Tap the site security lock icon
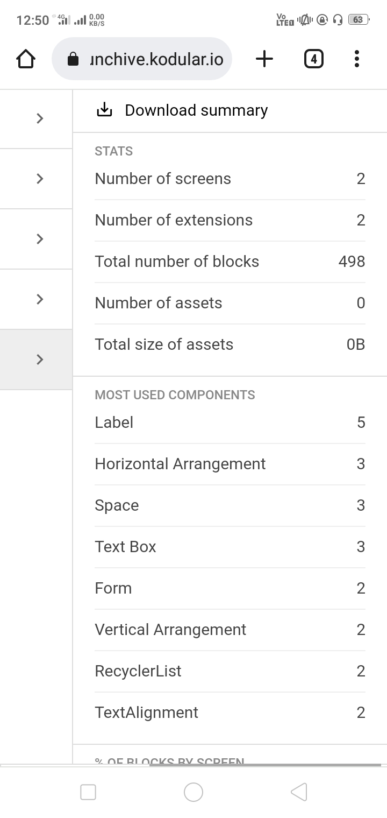Screen dimensions: 387x818 click(73, 59)
